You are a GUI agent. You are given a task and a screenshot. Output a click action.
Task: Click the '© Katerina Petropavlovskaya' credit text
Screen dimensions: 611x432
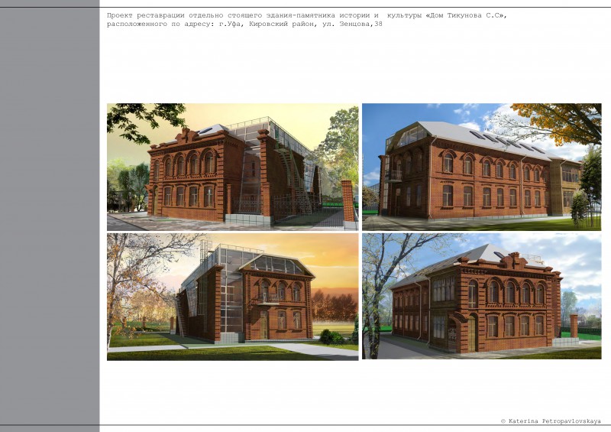[x=551, y=421]
